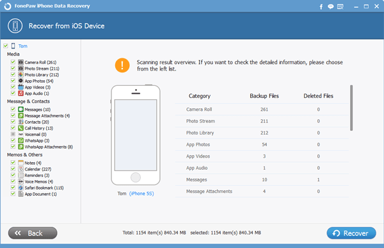Toggle the Messages checkbox

point(13,110)
